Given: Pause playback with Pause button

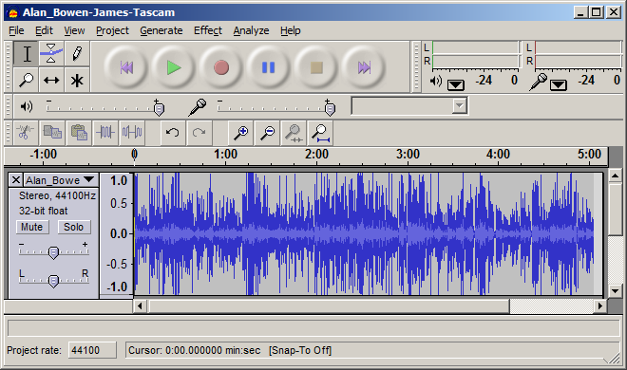Looking at the screenshot, I should (268, 67).
